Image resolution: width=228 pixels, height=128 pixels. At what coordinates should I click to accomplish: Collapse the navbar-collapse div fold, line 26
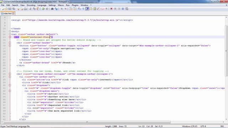(x=10, y=74)
